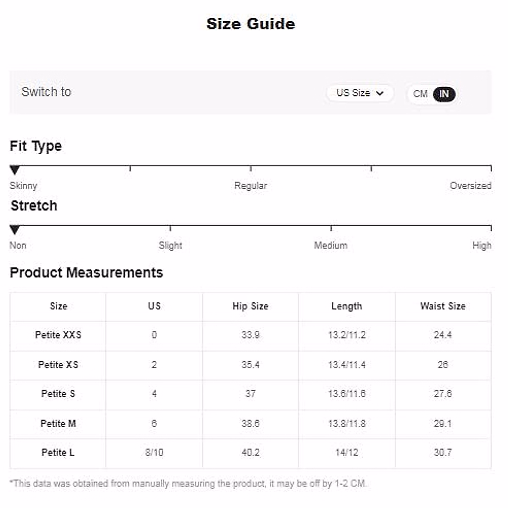Click the Length column header
508x508 pixels.
[x=346, y=306]
